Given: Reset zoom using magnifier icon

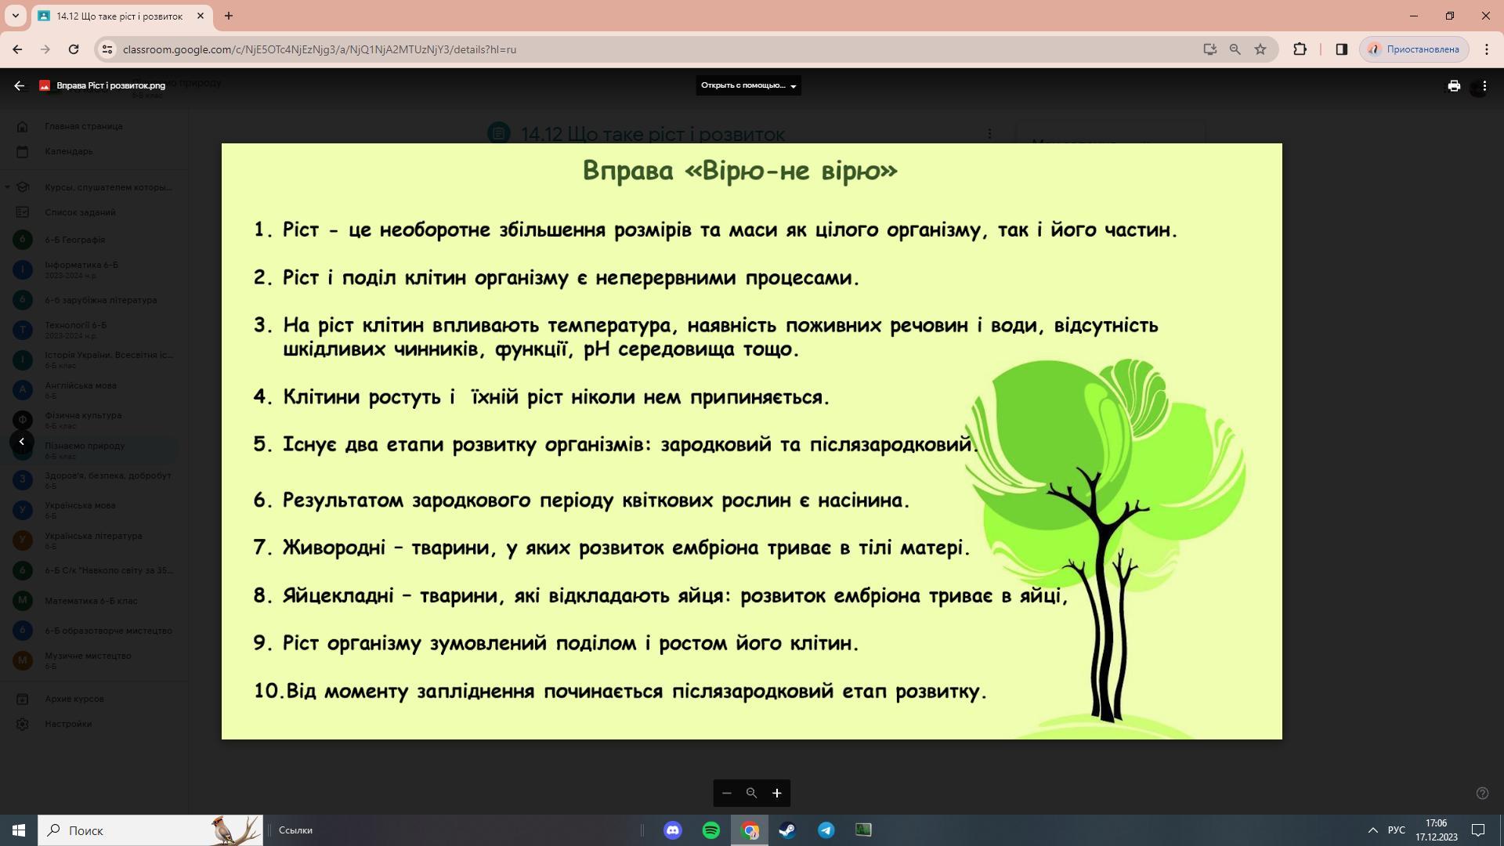Looking at the screenshot, I should (751, 794).
